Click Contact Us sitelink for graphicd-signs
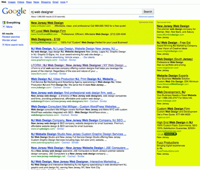 (36, 57)
